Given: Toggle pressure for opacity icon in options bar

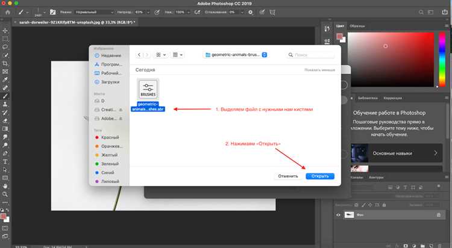Looking at the screenshot, I should tap(157, 13).
